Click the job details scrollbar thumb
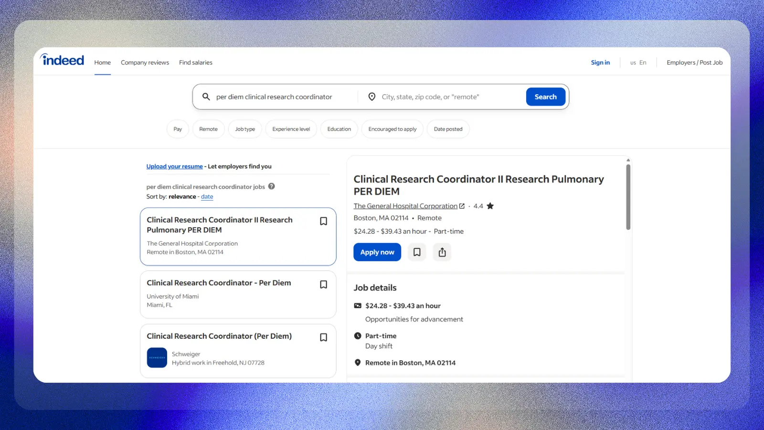The image size is (764, 430). [628, 197]
